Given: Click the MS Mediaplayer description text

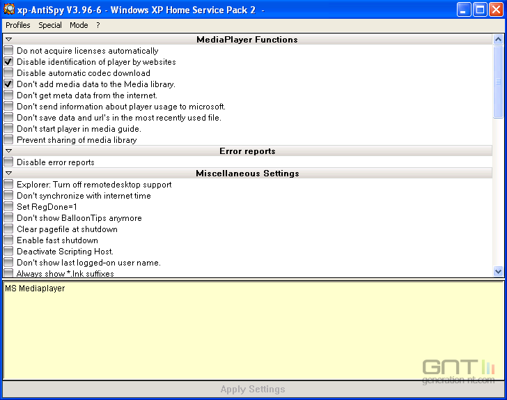Looking at the screenshot, I should click(35, 289).
